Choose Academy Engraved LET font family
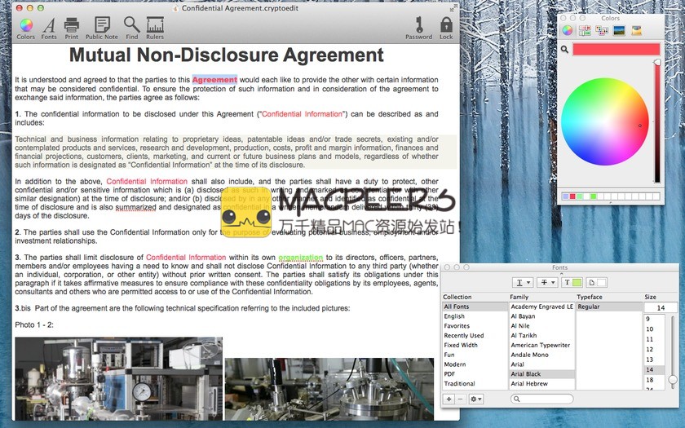The height and width of the screenshot is (428, 685). [542, 307]
